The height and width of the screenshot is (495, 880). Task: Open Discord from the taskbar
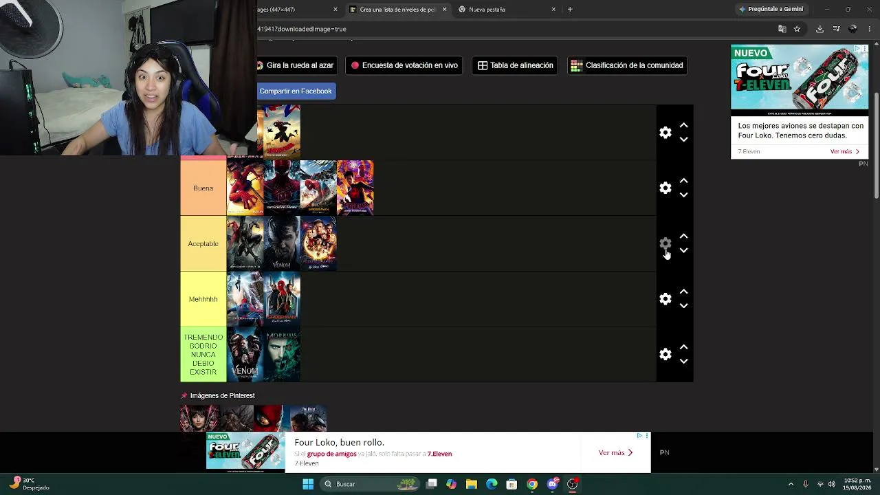(552, 484)
